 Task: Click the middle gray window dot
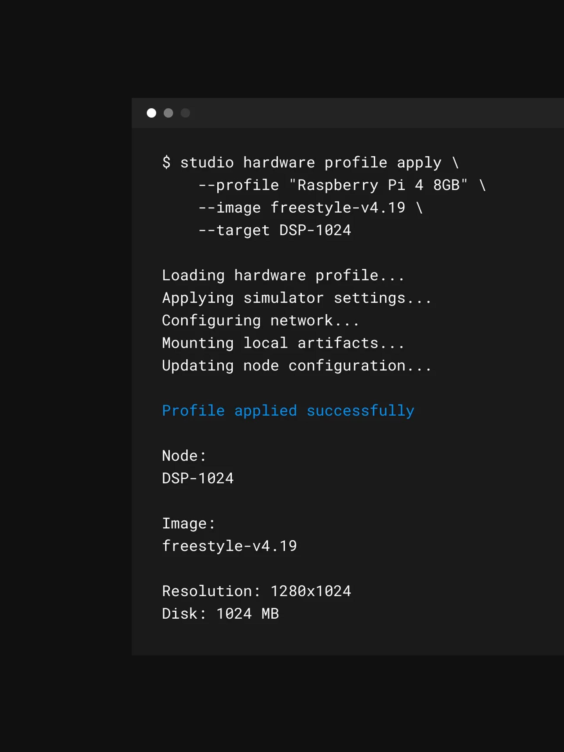168,113
